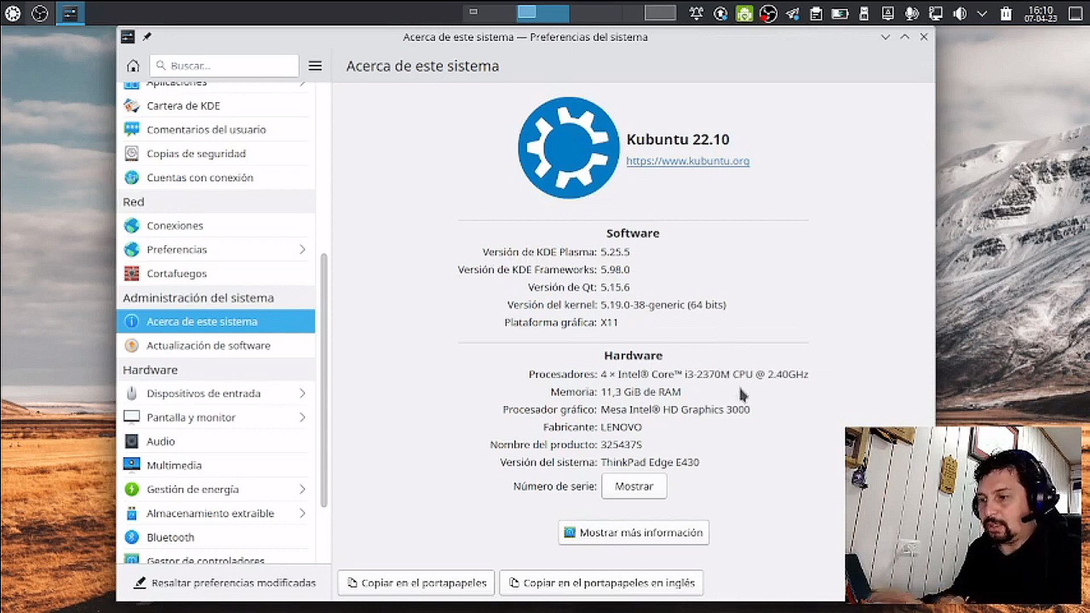The image size is (1090, 613).
Task: Click the clock-like icon in top-left panel
Action: 40,13
